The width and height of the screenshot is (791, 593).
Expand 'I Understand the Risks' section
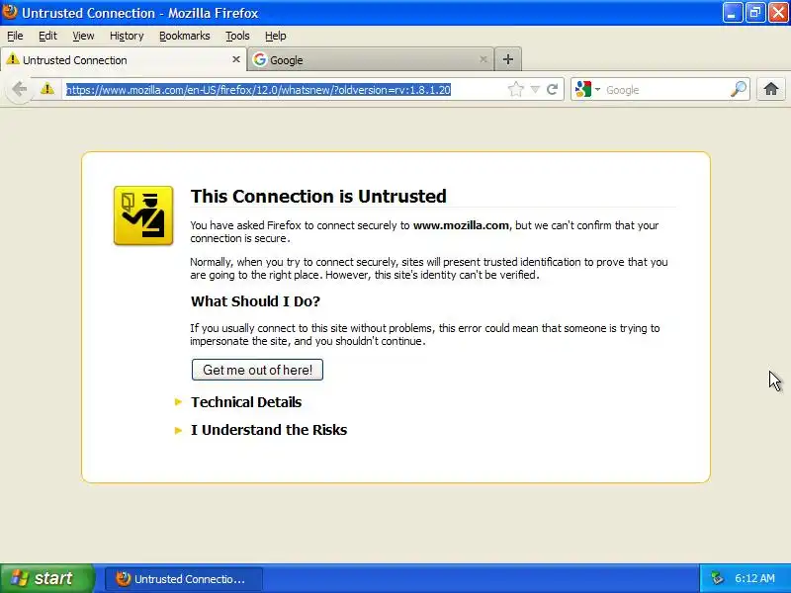click(268, 430)
